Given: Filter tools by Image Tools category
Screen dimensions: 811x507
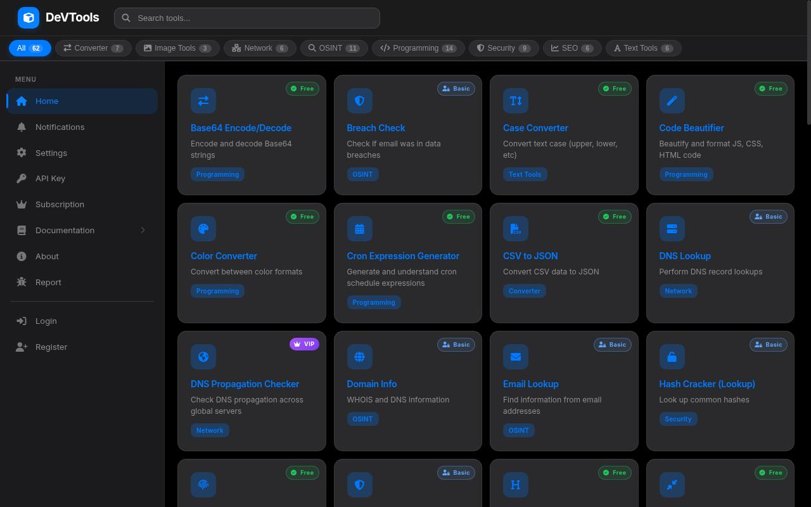Looking at the screenshot, I should (x=177, y=48).
